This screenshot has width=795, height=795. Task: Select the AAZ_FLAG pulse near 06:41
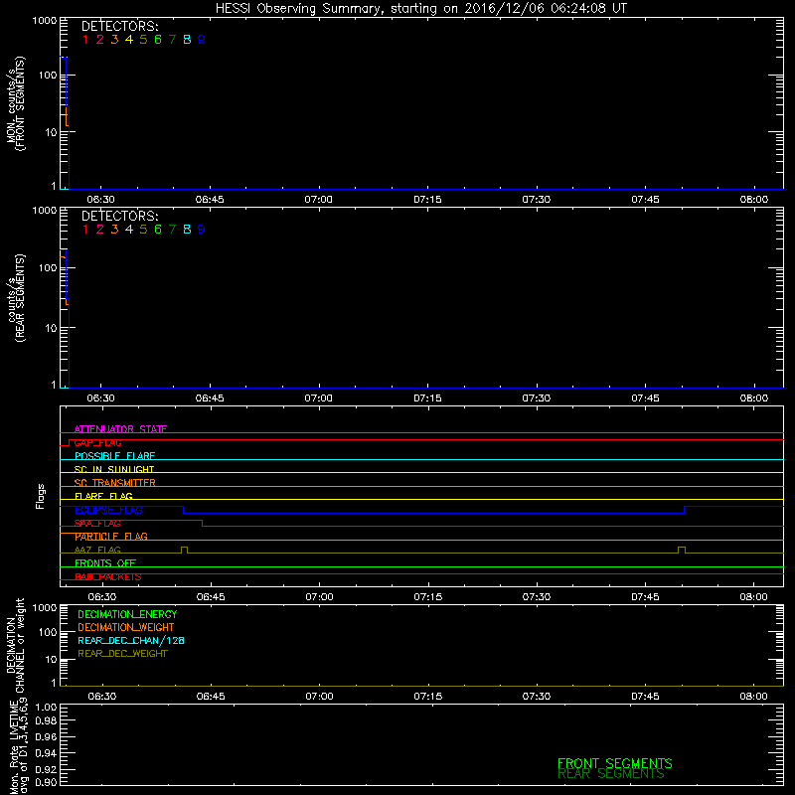(184, 551)
